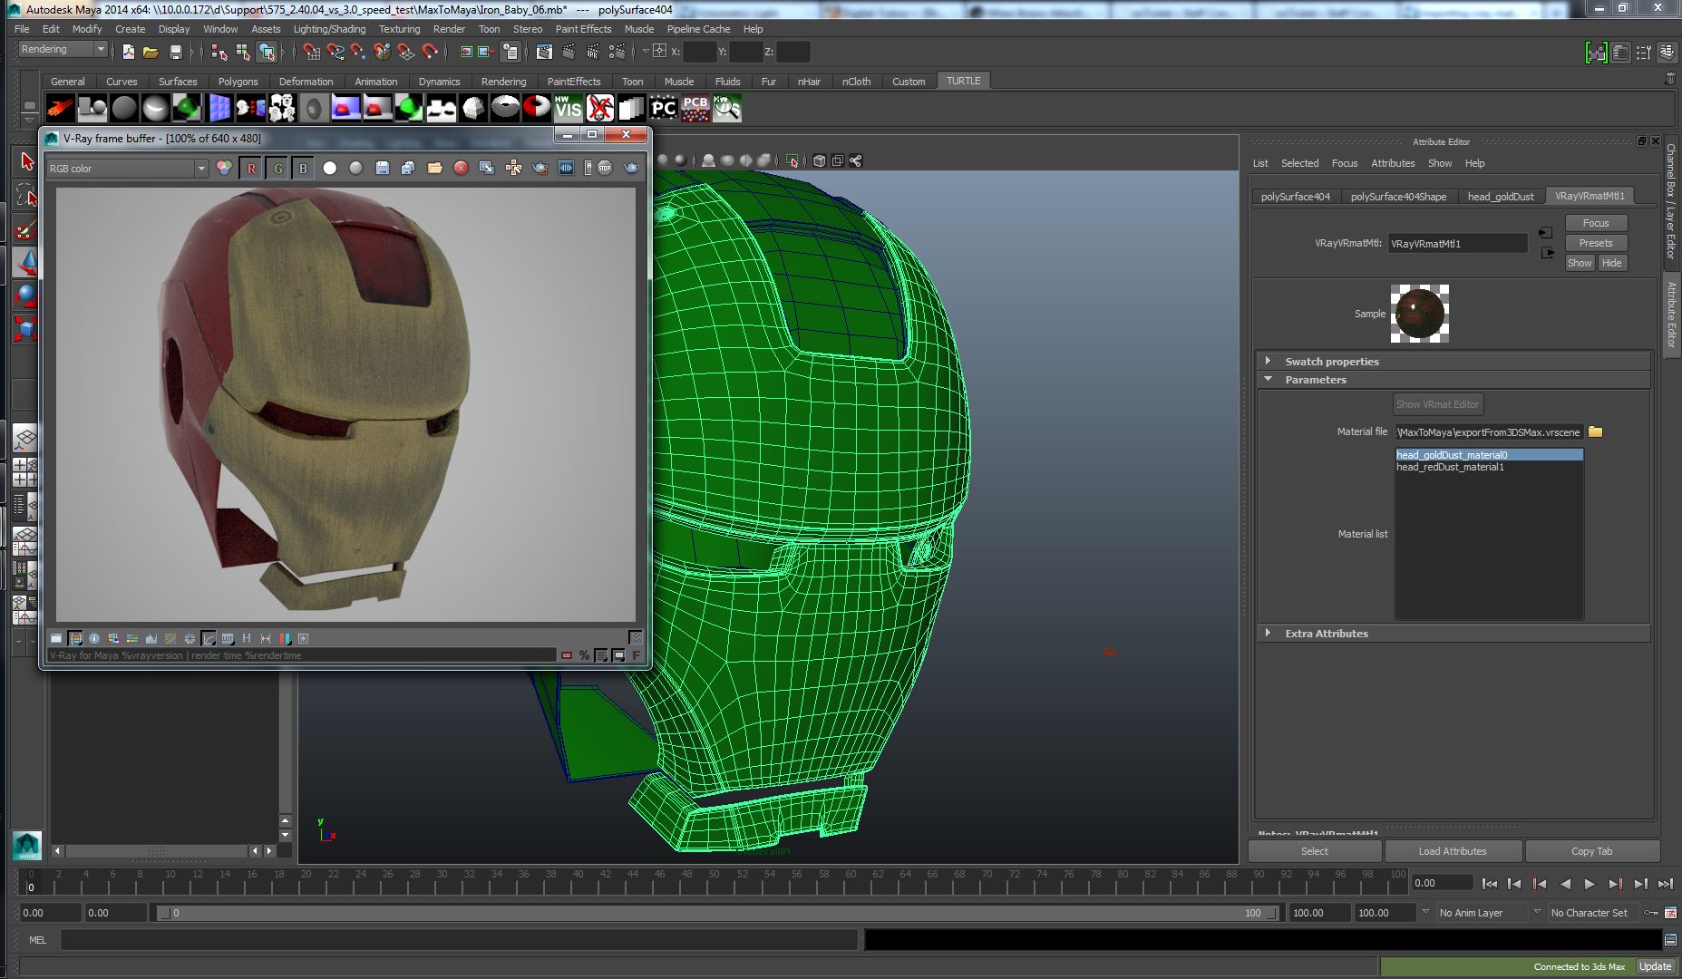Toggle LUT correction icon in frame buffer

(228, 638)
